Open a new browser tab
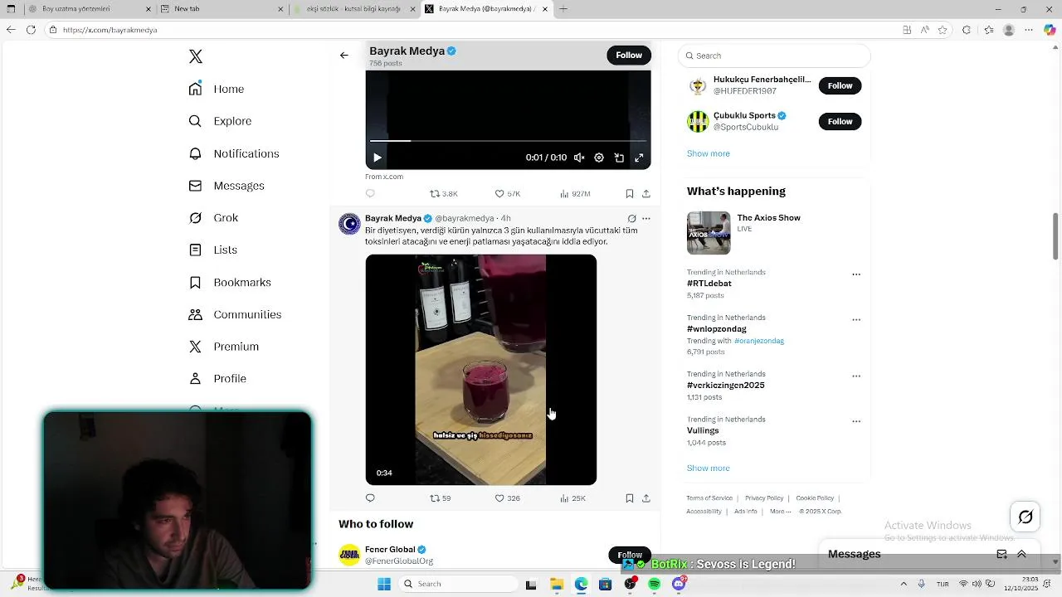The image size is (1062, 597). (x=563, y=9)
